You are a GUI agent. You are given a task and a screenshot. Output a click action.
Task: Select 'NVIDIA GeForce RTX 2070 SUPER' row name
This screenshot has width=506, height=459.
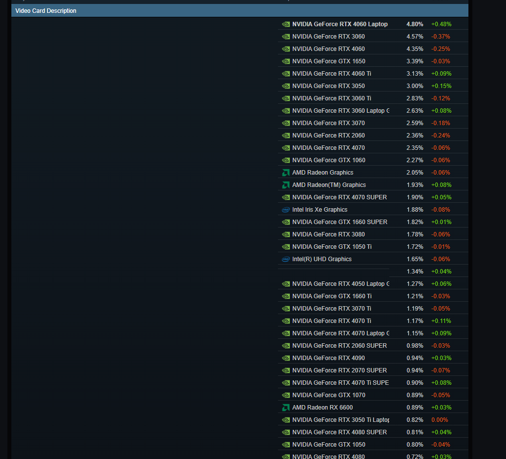[x=339, y=370]
